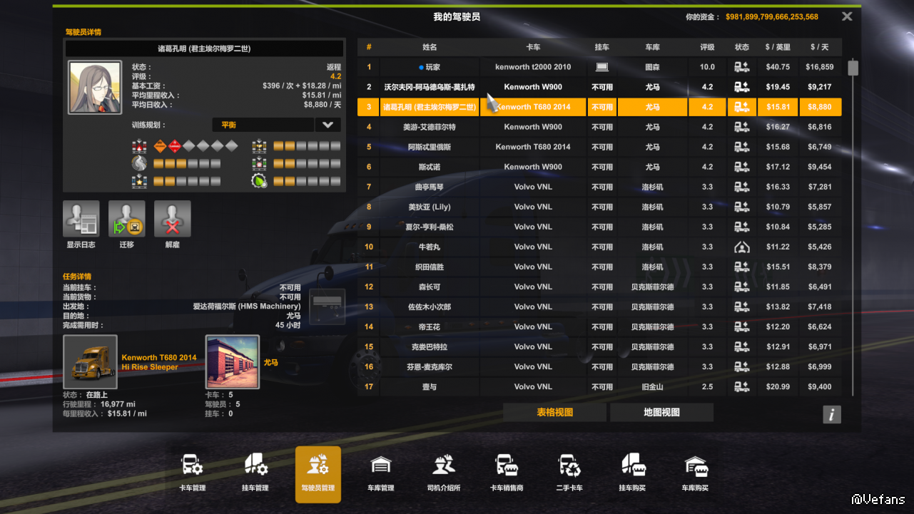Close the 我的驾驶员 window

tap(847, 16)
